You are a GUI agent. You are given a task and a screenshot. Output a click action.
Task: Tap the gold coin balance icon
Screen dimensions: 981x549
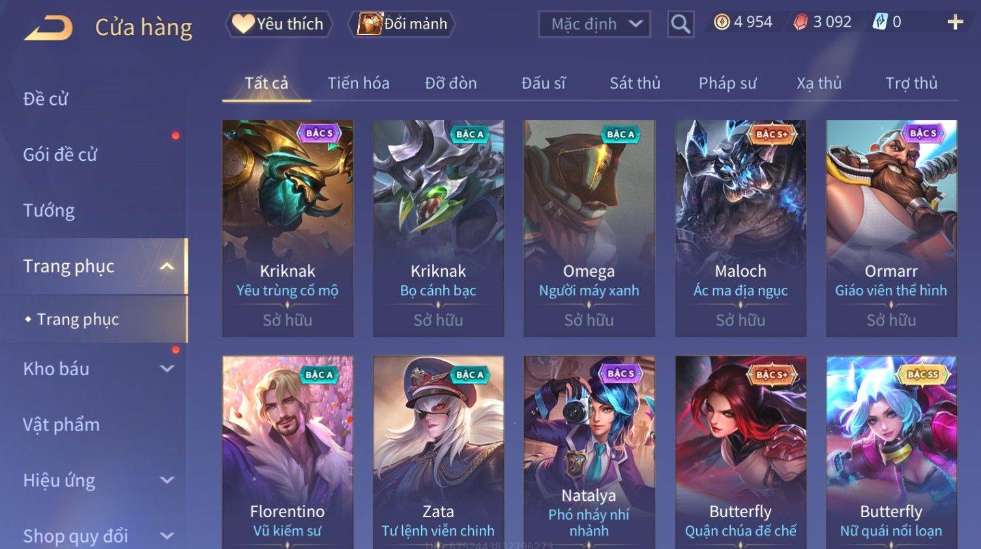click(x=722, y=22)
